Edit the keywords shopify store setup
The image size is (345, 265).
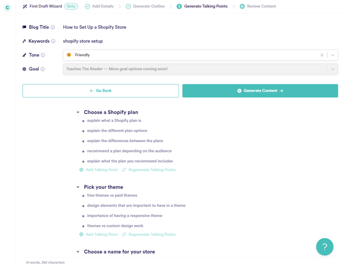(83, 41)
